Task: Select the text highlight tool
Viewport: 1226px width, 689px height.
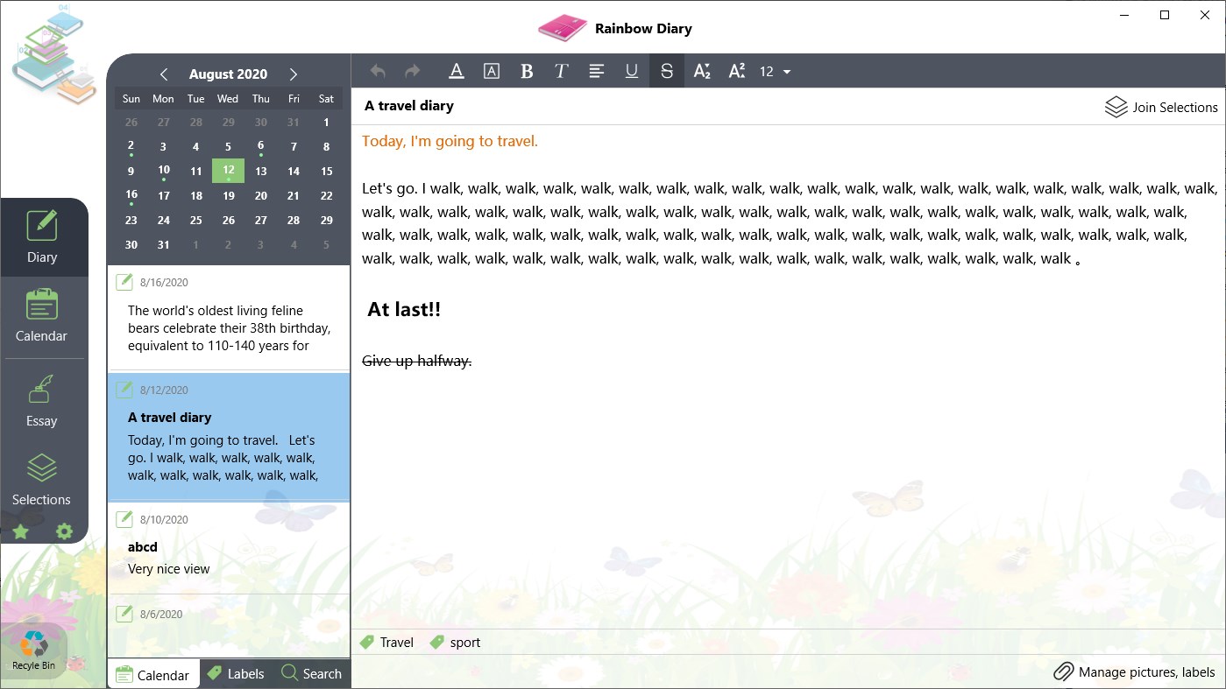Action: [x=491, y=71]
